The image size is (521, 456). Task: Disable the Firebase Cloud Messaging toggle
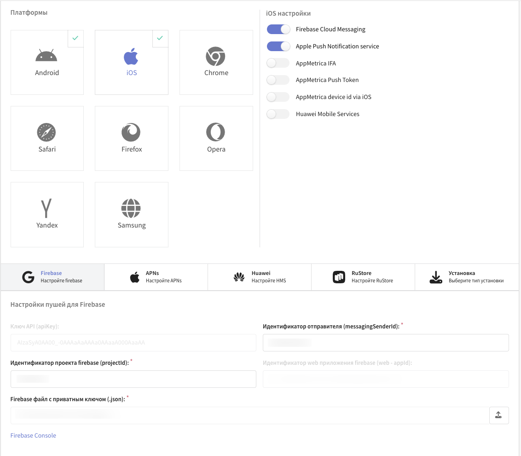pyautogui.click(x=278, y=29)
